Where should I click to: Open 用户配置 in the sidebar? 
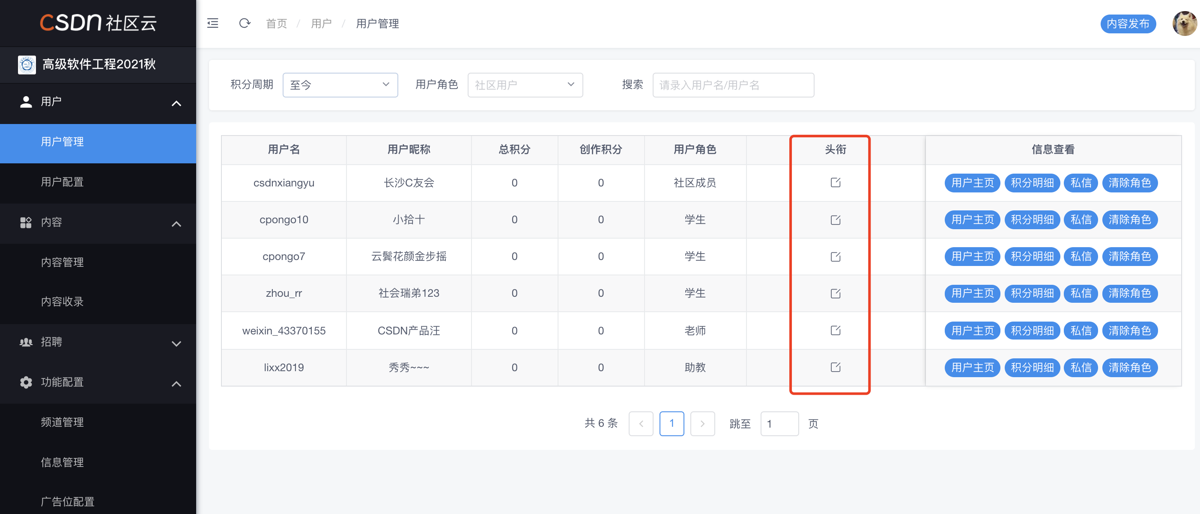(x=62, y=182)
